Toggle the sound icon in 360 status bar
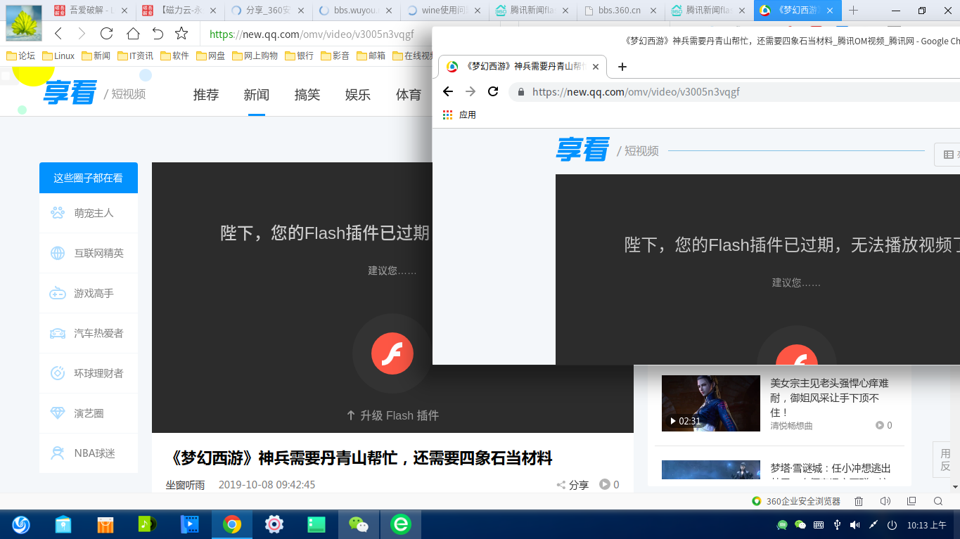 885,501
